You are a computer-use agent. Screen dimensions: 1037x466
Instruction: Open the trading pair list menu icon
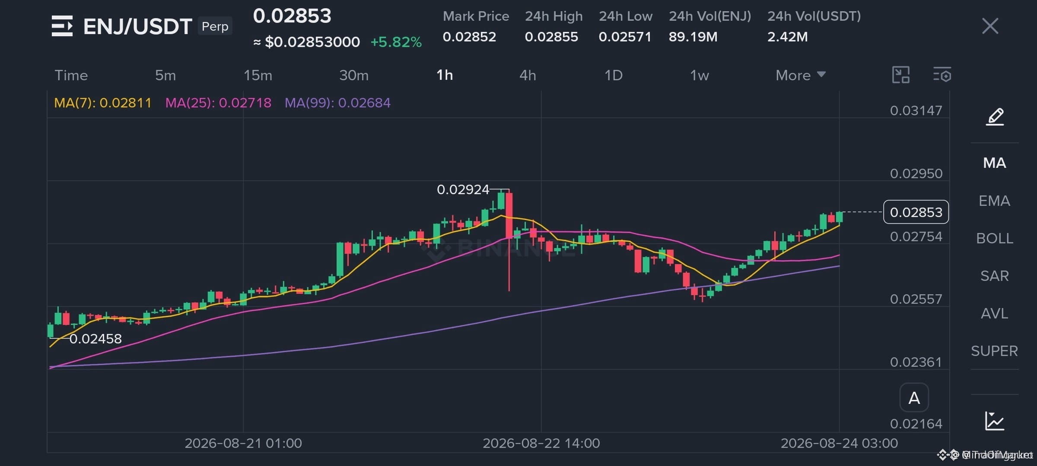click(62, 26)
